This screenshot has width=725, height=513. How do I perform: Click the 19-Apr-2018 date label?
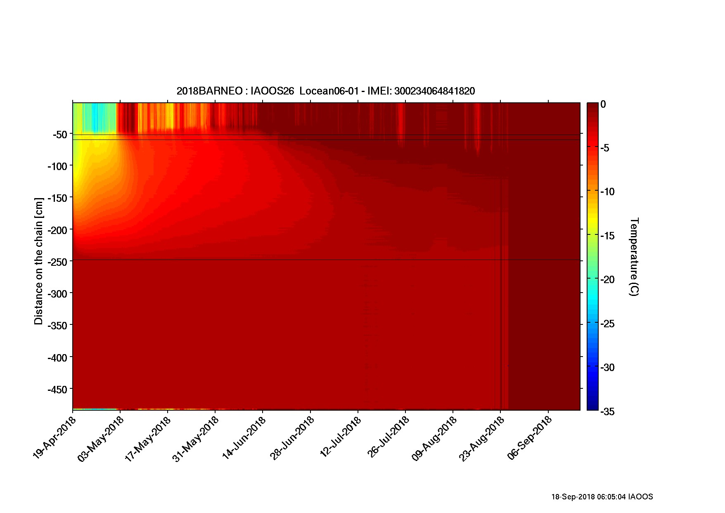click(55, 437)
